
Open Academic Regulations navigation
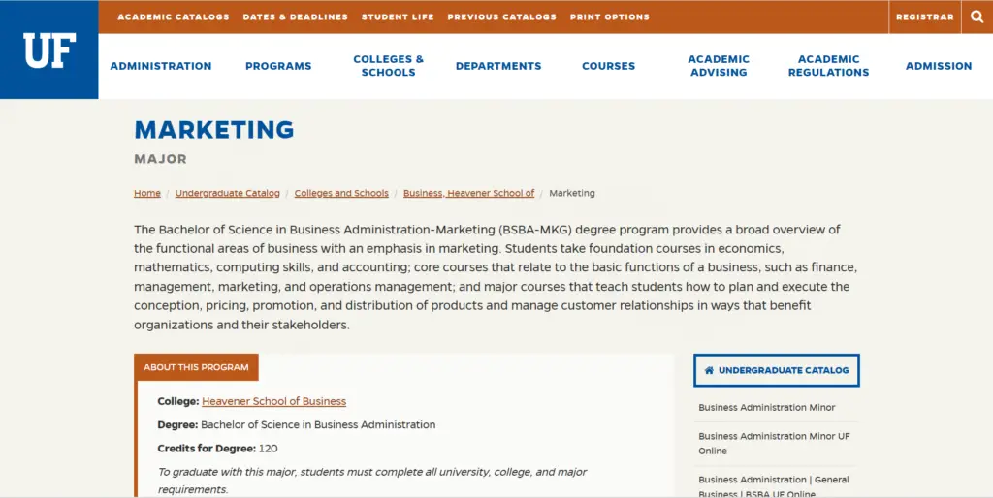coord(828,66)
